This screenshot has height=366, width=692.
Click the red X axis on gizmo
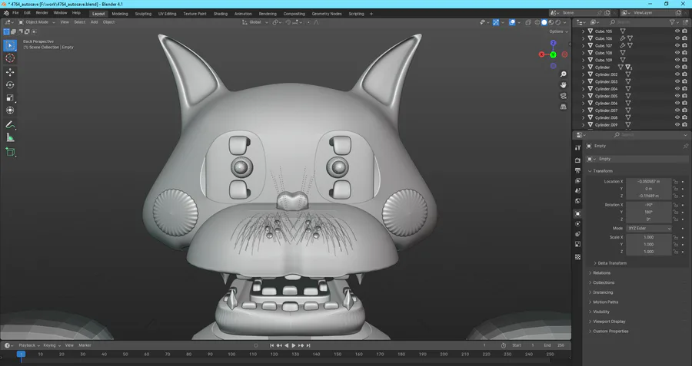[x=541, y=54]
